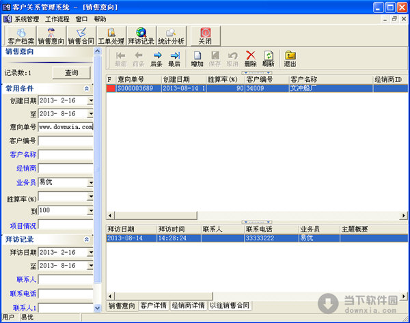Go to 最后 last record
410x323 pixels.
(x=174, y=59)
